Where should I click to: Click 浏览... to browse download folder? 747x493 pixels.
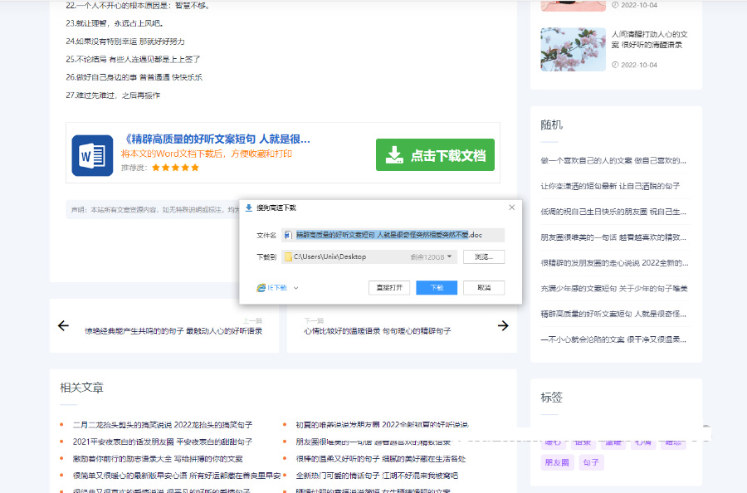[x=484, y=256]
